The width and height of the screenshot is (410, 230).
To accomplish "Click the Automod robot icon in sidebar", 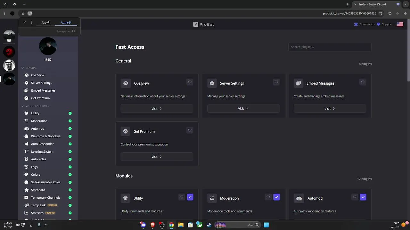I will pyautogui.click(x=27, y=128).
